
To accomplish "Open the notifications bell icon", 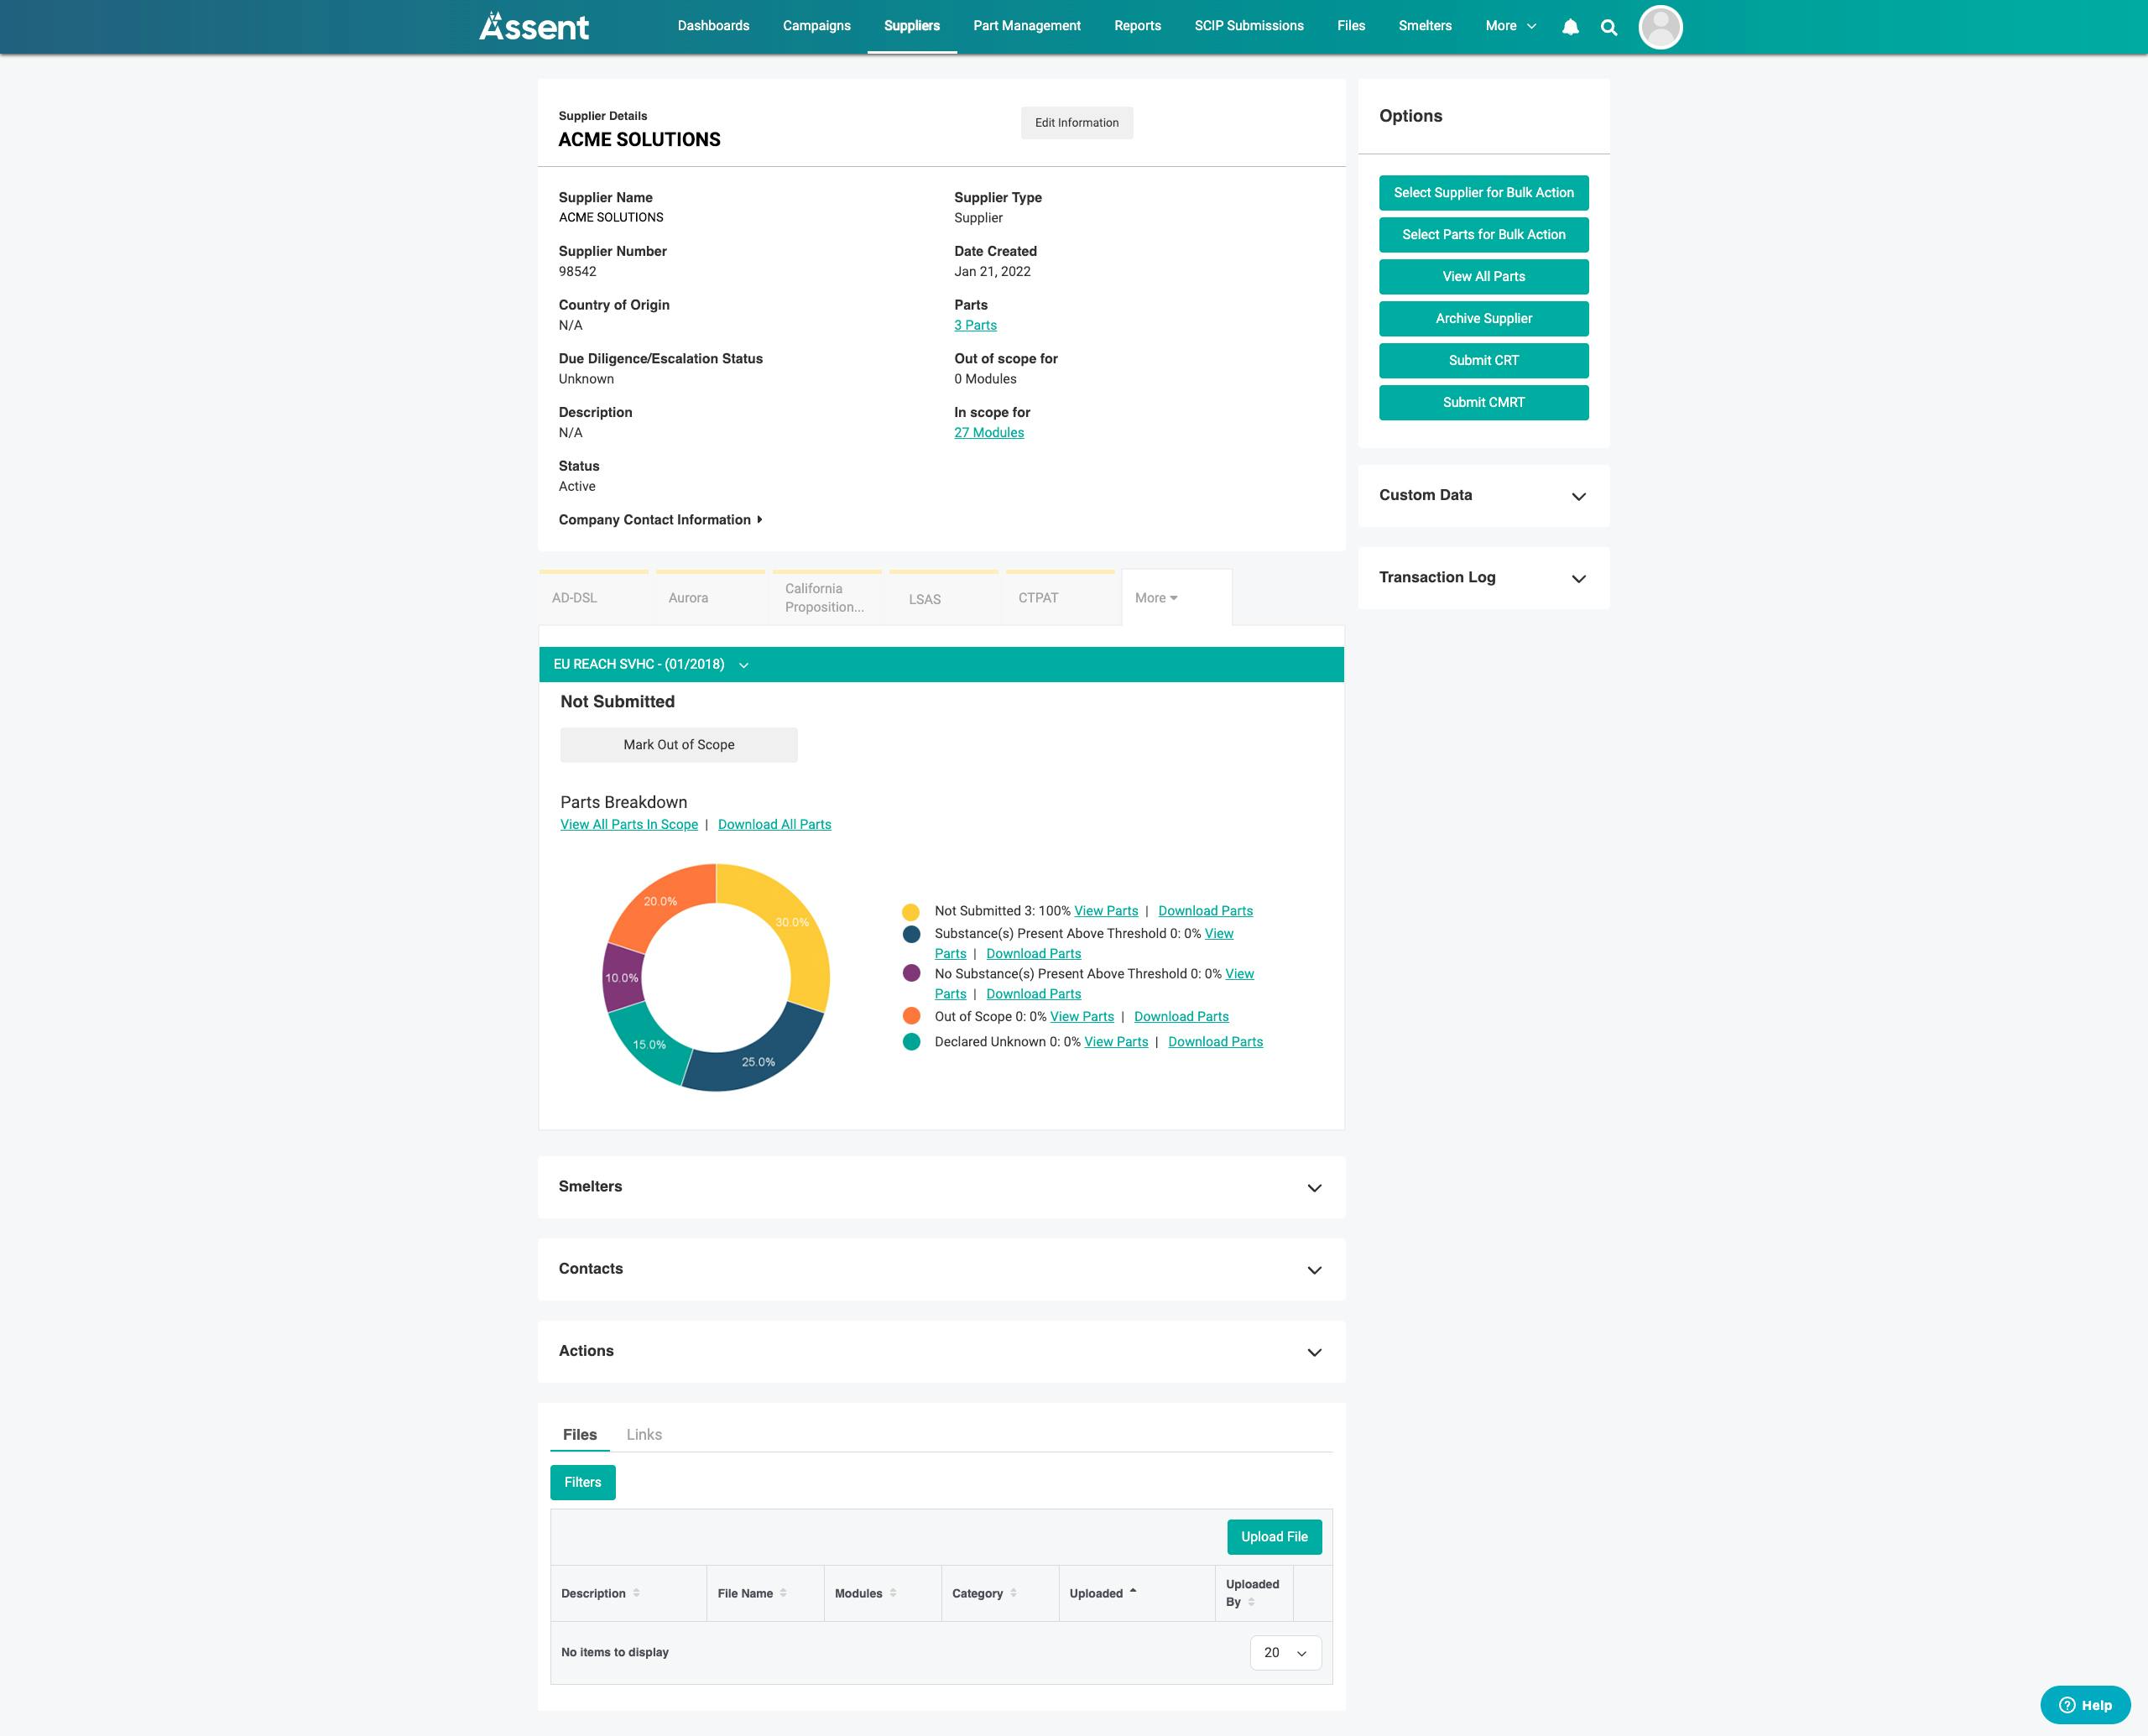I will click(1570, 27).
